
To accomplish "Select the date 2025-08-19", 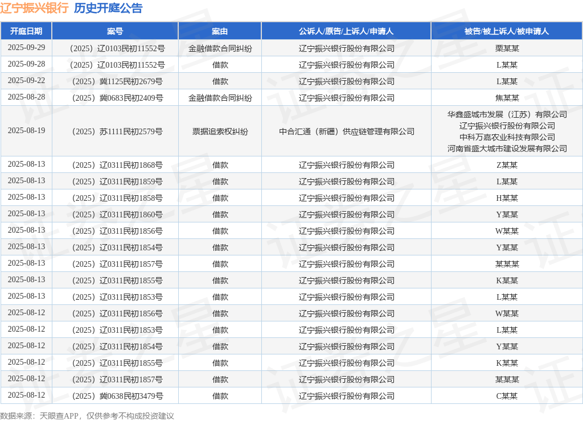I will click(x=26, y=130).
